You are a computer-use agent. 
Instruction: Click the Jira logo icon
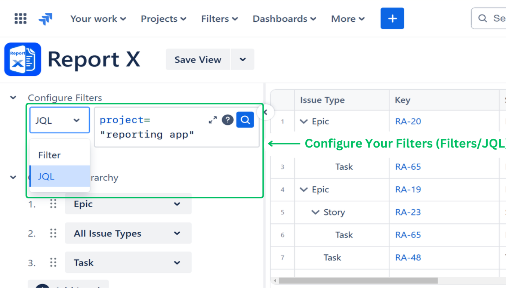(x=45, y=19)
